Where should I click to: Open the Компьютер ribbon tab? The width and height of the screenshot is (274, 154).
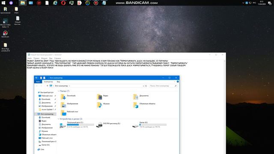(48, 82)
